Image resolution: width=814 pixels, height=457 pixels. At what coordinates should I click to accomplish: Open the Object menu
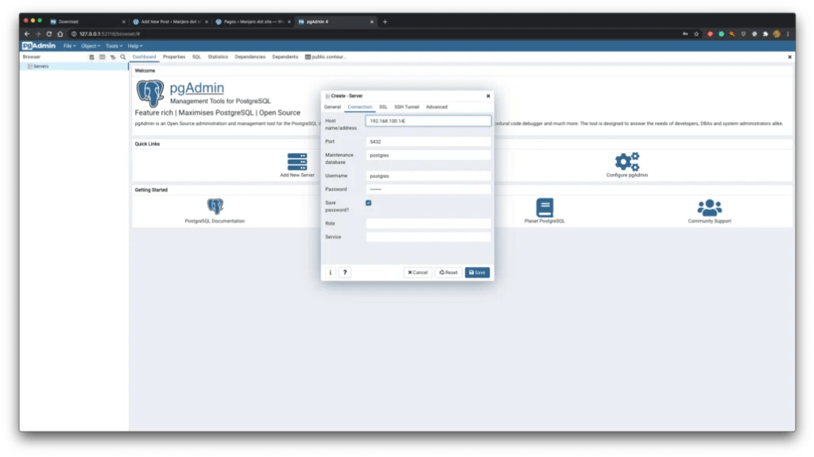[90, 46]
